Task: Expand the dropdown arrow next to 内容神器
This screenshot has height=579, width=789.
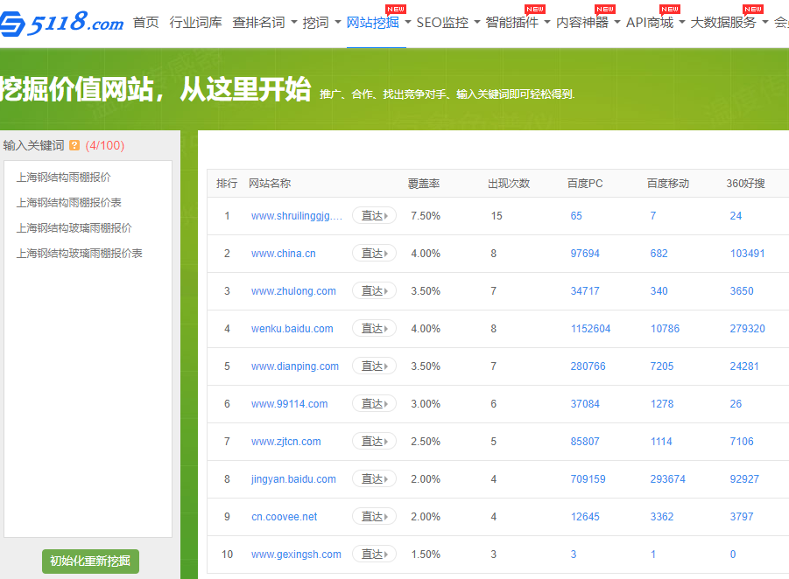Action: coord(617,22)
